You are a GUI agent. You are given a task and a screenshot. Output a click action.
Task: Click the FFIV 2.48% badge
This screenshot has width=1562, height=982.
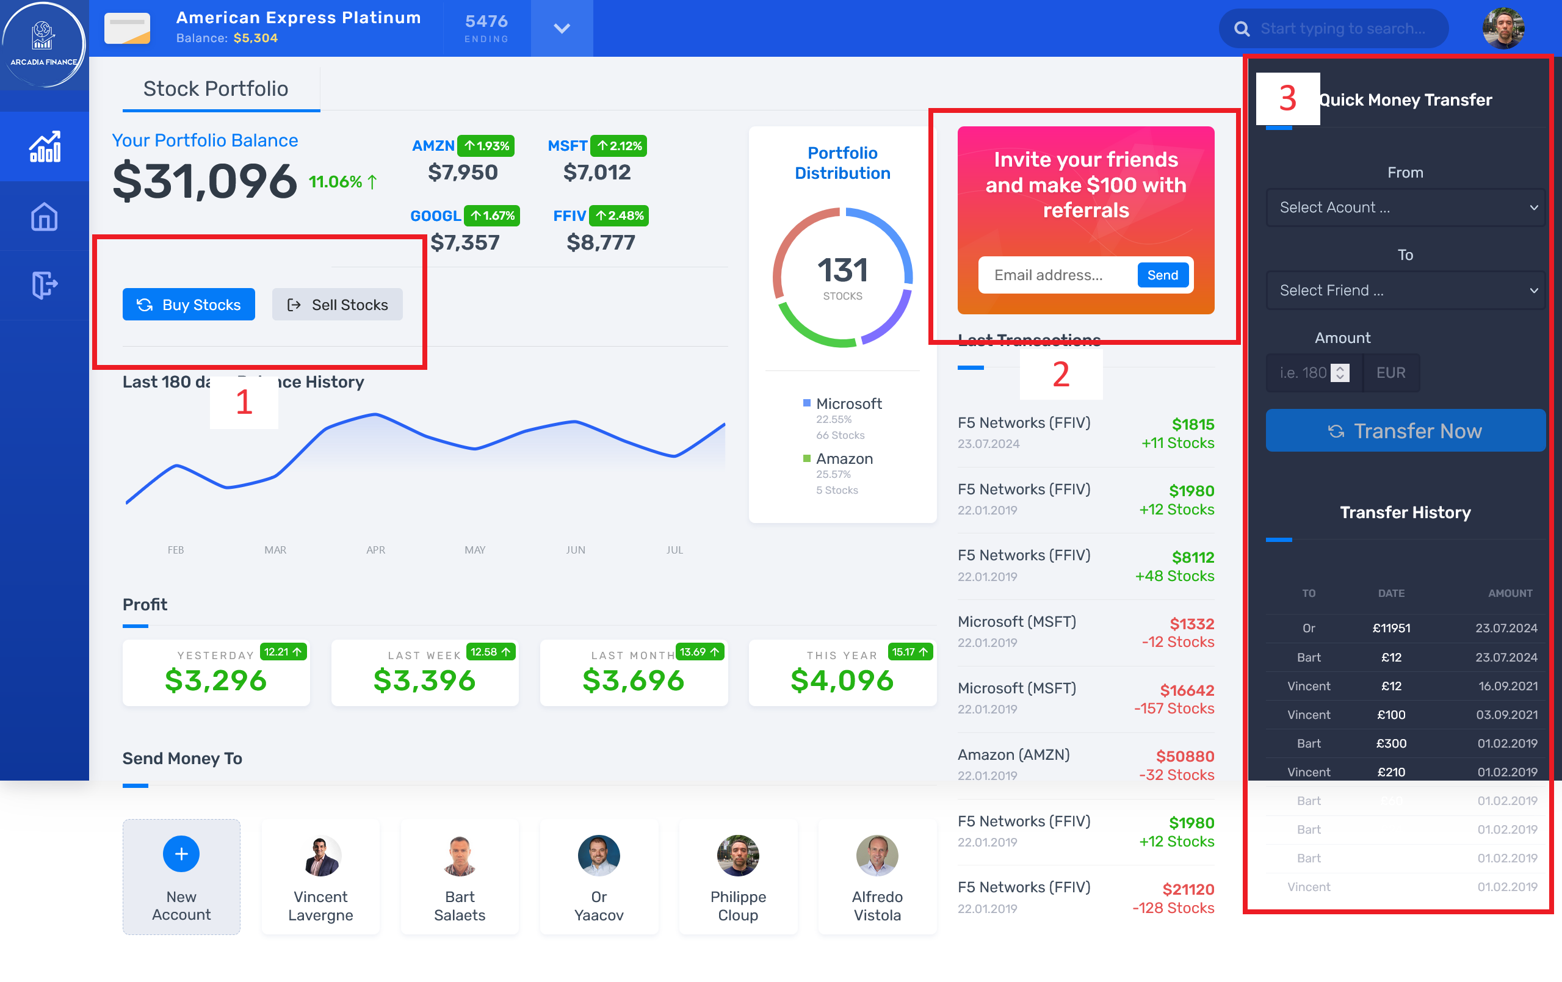[619, 215]
